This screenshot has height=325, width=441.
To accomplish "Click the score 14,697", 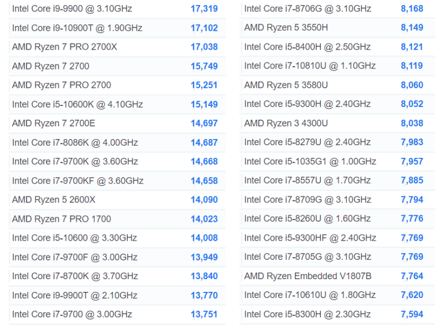I will pyautogui.click(x=204, y=124).
